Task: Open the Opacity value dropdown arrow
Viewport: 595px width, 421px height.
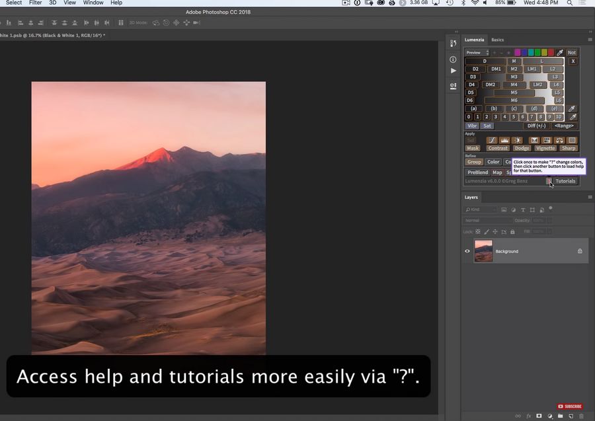Action: (549, 220)
